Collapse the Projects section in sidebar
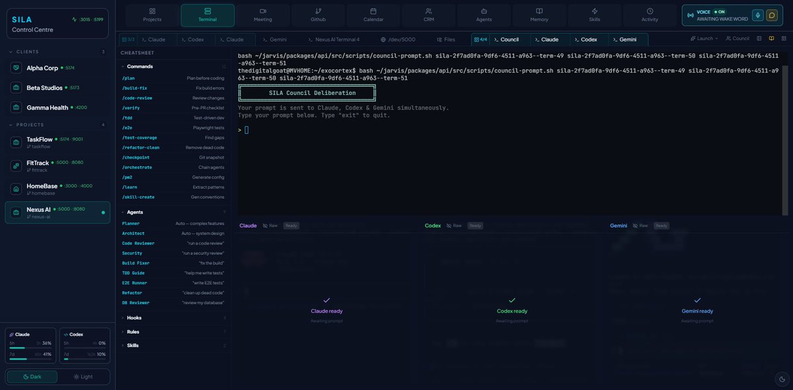 [57, 125]
